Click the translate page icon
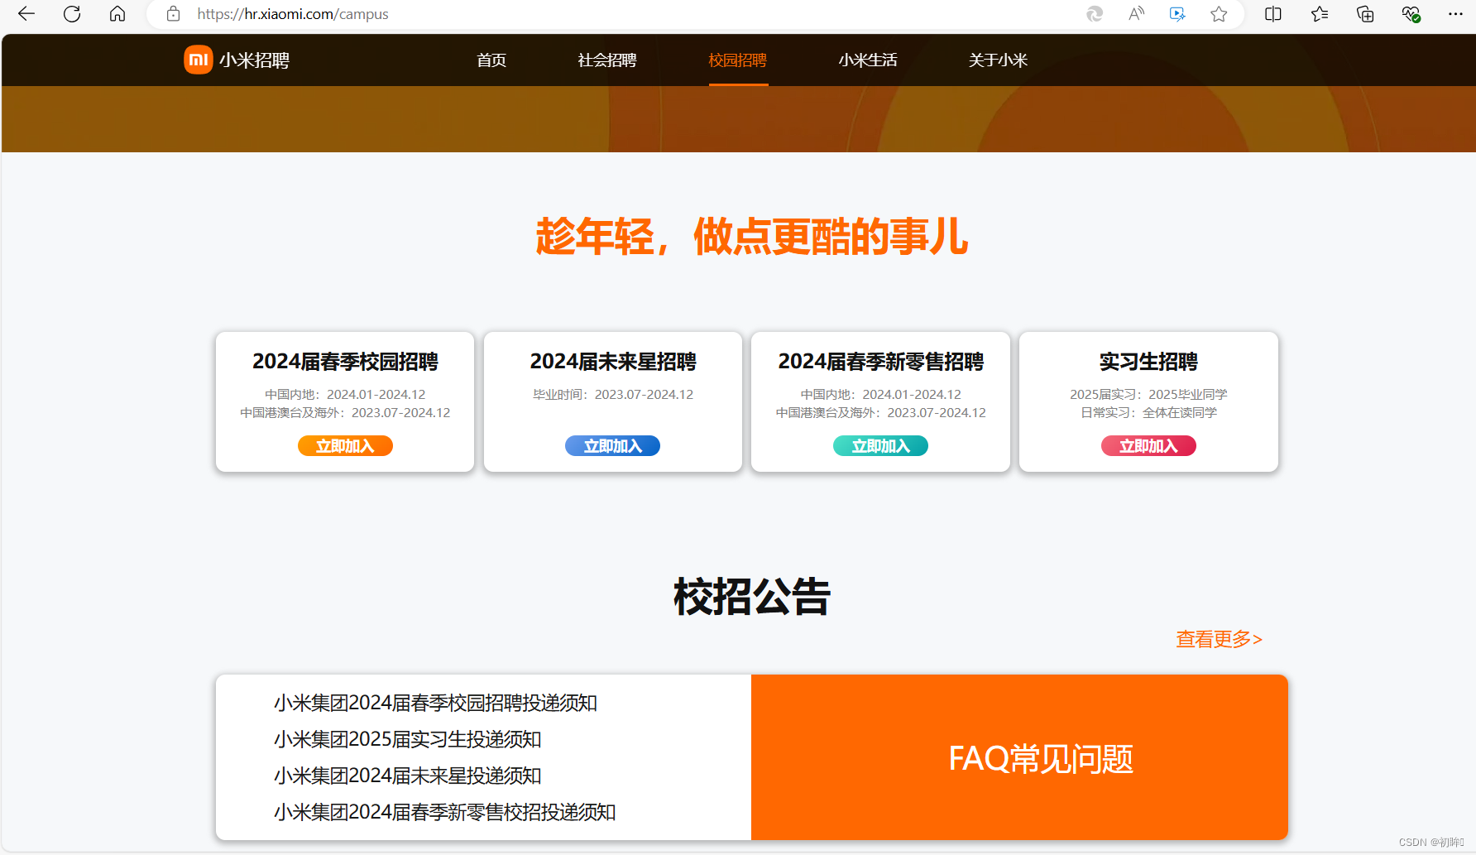1476x855 pixels. pos(1177,14)
